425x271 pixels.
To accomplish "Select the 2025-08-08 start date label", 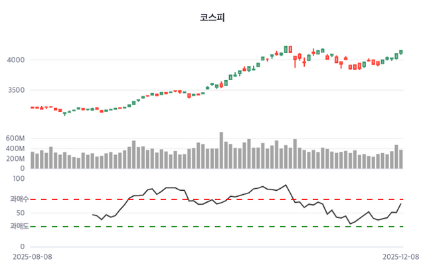I will (32, 255).
